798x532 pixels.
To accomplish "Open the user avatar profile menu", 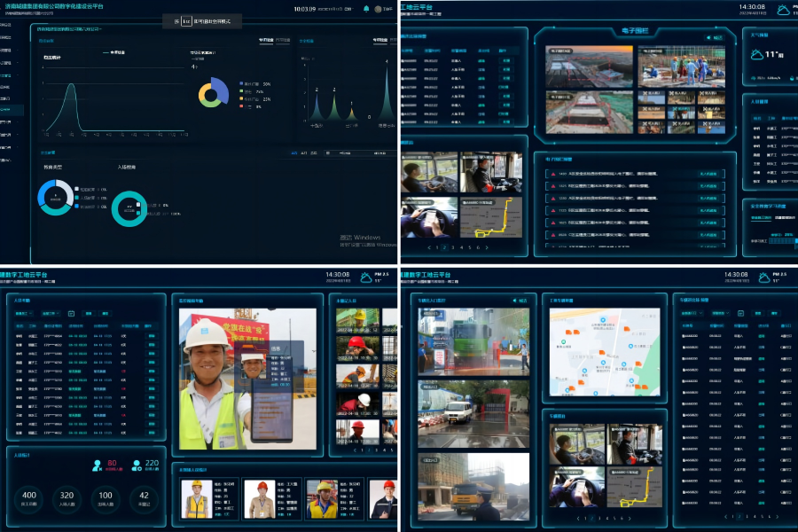I will (x=379, y=9).
